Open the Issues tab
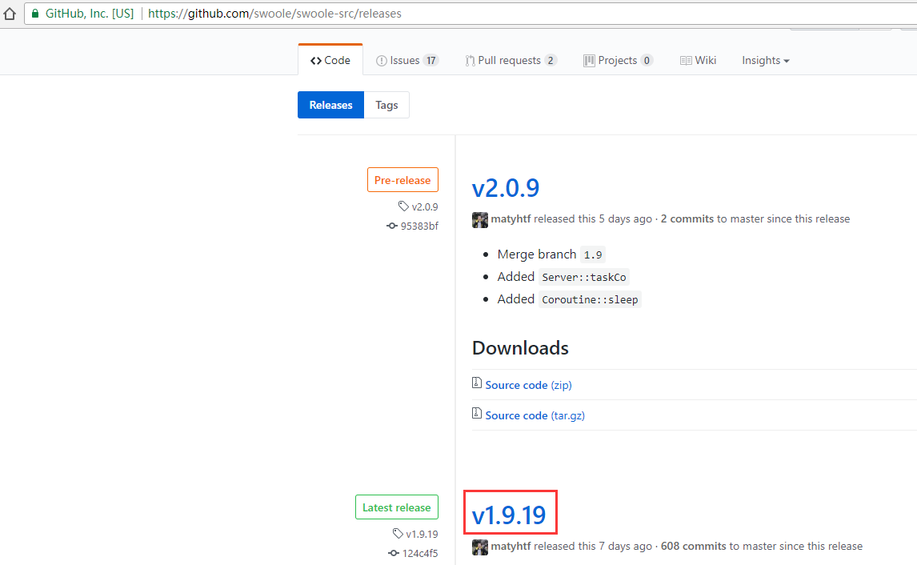The height and width of the screenshot is (565, 917). pos(407,60)
